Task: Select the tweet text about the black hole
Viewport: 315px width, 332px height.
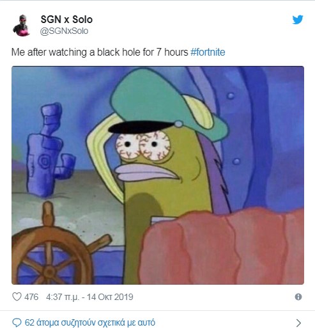Action: tap(118, 52)
